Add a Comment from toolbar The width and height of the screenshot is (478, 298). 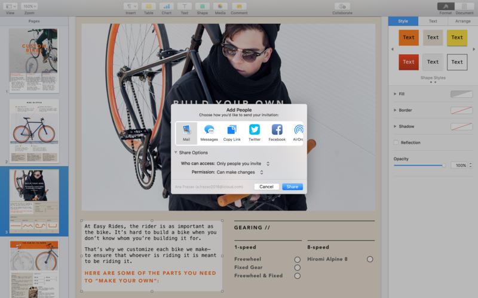pyautogui.click(x=239, y=7)
